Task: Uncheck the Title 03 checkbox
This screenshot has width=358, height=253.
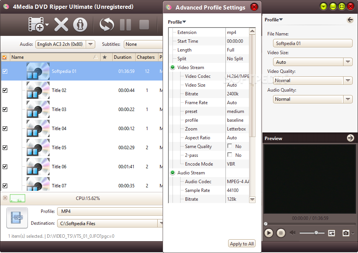Action: [5, 110]
